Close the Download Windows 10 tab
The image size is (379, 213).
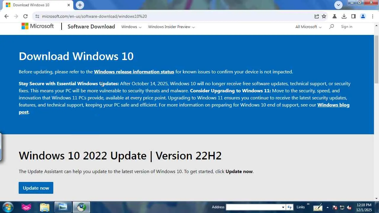click(x=69, y=5)
